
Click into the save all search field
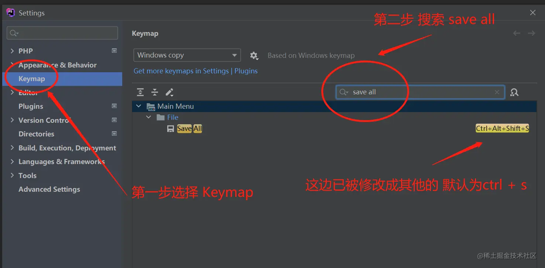(x=420, y=92)
